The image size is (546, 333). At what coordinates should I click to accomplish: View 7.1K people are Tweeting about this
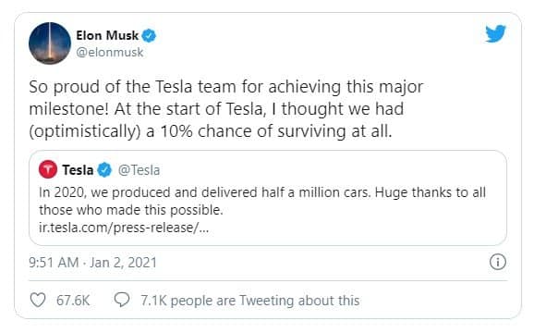coord(250,301)
